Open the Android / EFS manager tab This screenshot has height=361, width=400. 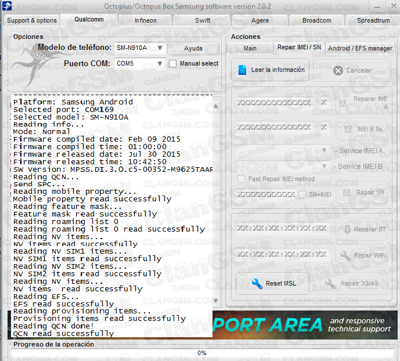pyautogui.click(x=360, y=48)
